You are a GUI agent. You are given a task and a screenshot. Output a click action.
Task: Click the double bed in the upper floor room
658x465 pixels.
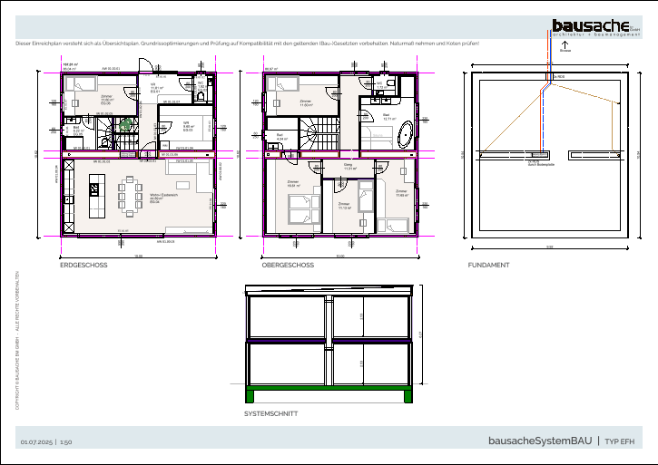[302, 209]
